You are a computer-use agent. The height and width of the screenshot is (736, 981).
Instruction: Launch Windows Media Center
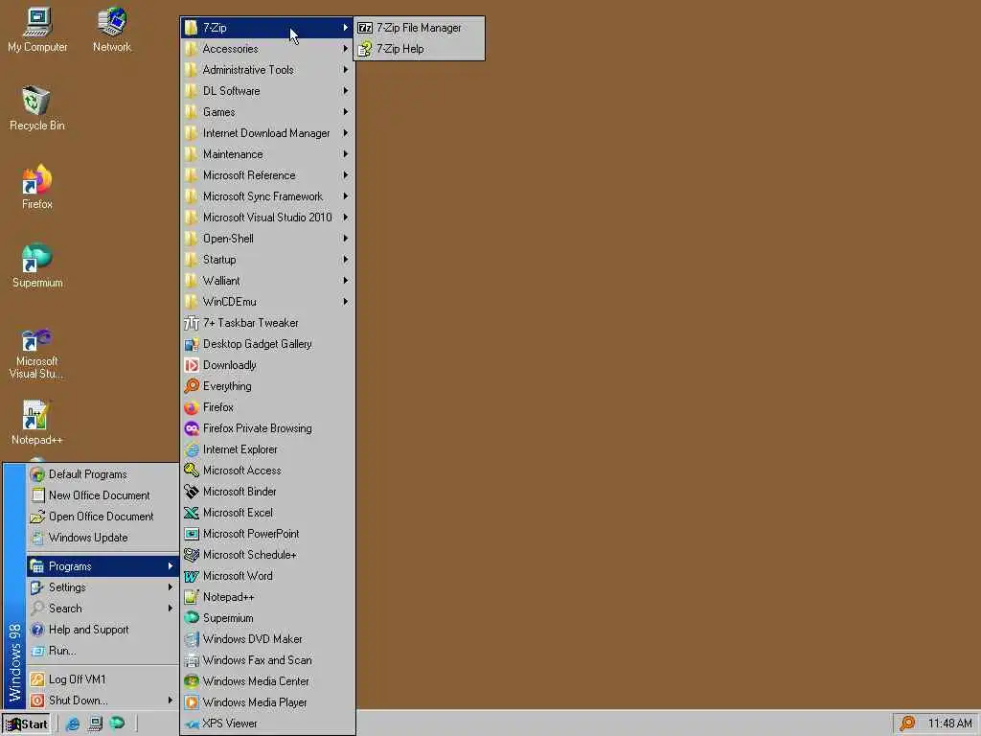coord(267,681)
